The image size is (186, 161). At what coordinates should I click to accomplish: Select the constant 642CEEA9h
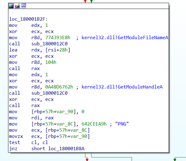(x=94, y=124)
